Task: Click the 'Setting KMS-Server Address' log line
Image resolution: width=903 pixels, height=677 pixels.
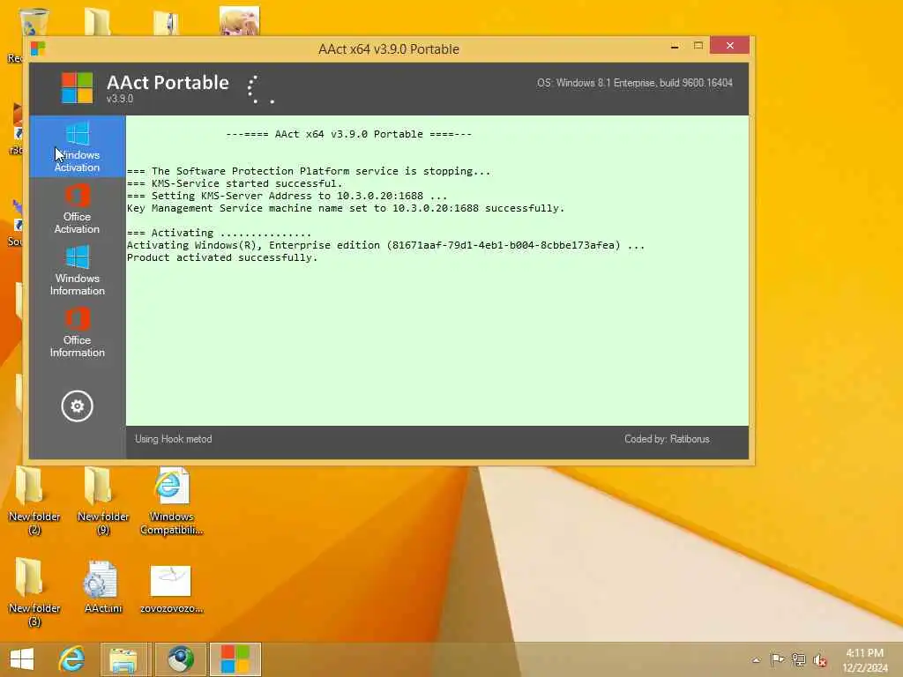Action: (x=287, y=196)
